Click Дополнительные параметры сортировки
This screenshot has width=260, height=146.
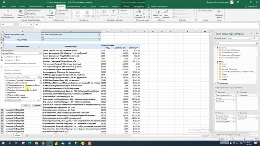(x=20, y=63)
